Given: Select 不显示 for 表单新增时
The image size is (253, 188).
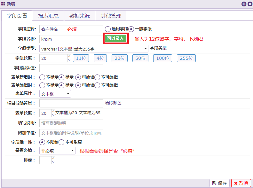Looking at the screenshot, I should pos(42,77).
